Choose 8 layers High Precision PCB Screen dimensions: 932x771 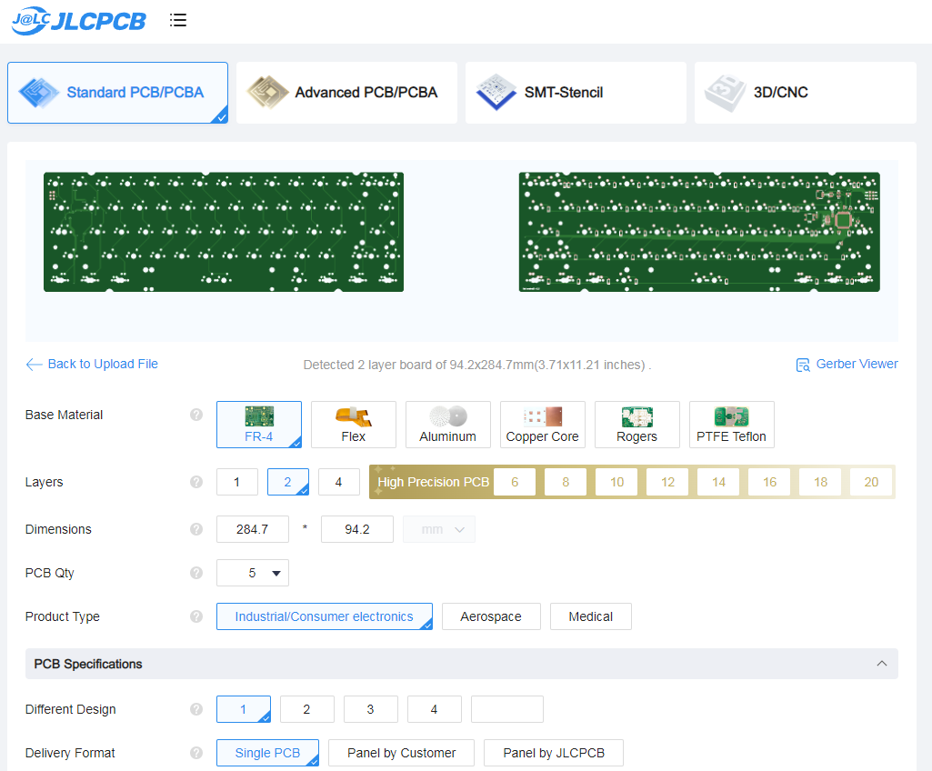(x=566, y=482)
